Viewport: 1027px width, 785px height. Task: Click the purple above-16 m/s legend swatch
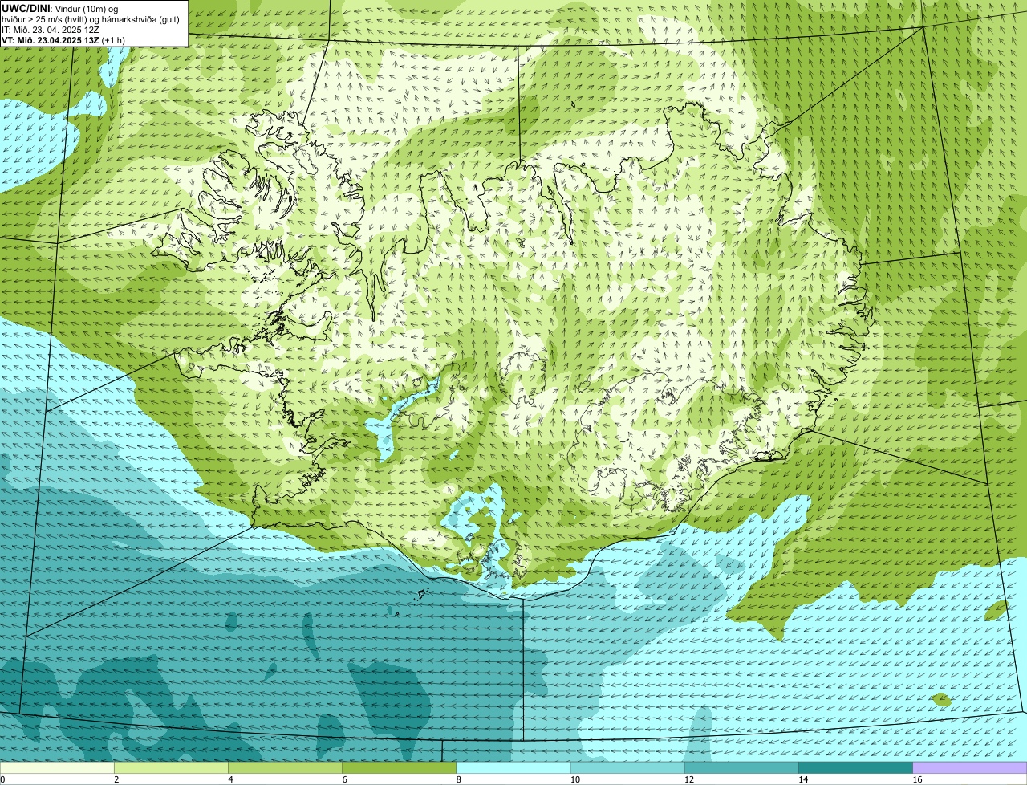[x=970, y=768]
